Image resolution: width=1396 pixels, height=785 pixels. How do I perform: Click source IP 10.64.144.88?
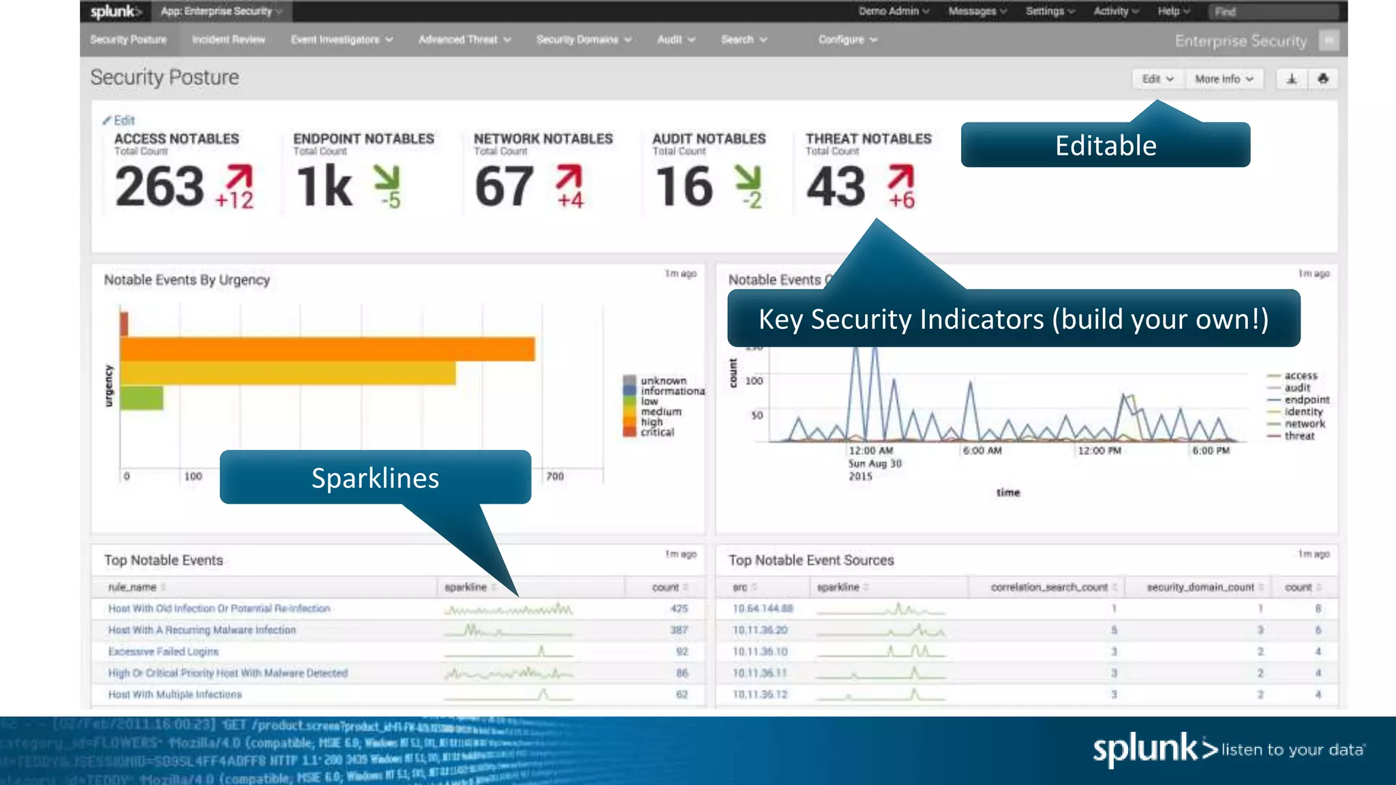pyautogui.click(x=763, y=609)
